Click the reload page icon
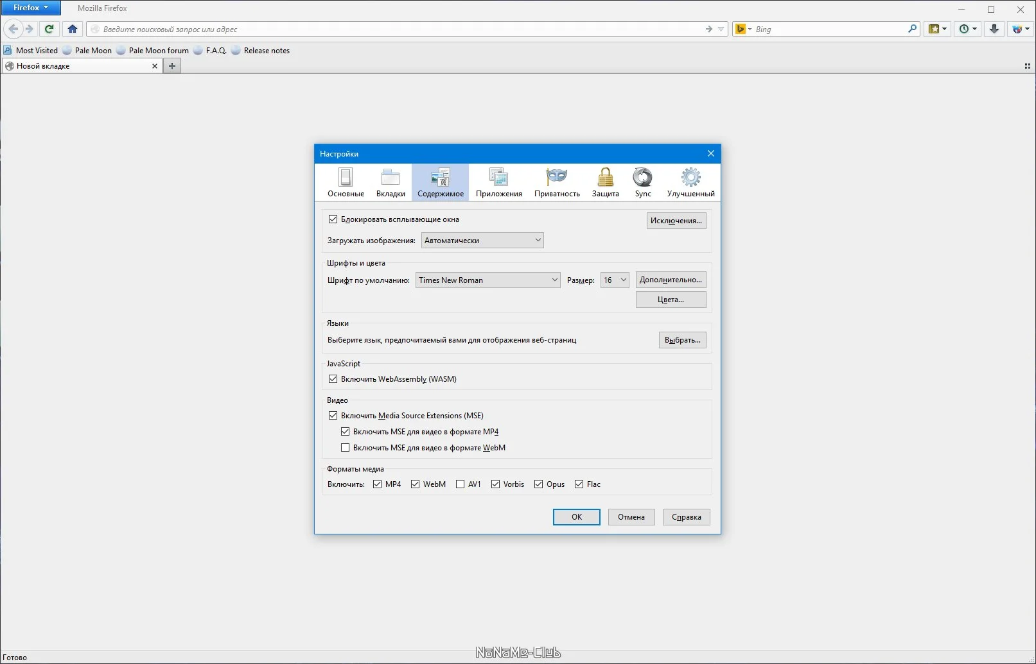Viewport: 1036px width, 664px height. [x=49, y=29]
